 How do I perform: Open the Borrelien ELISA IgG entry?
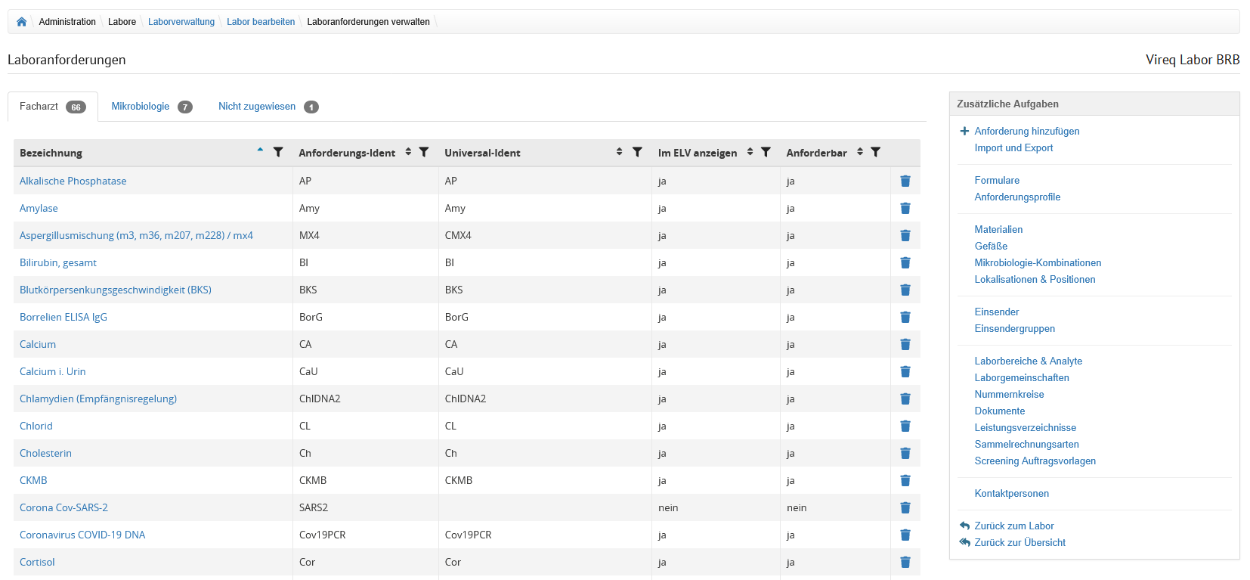click(x=63, y=318)
